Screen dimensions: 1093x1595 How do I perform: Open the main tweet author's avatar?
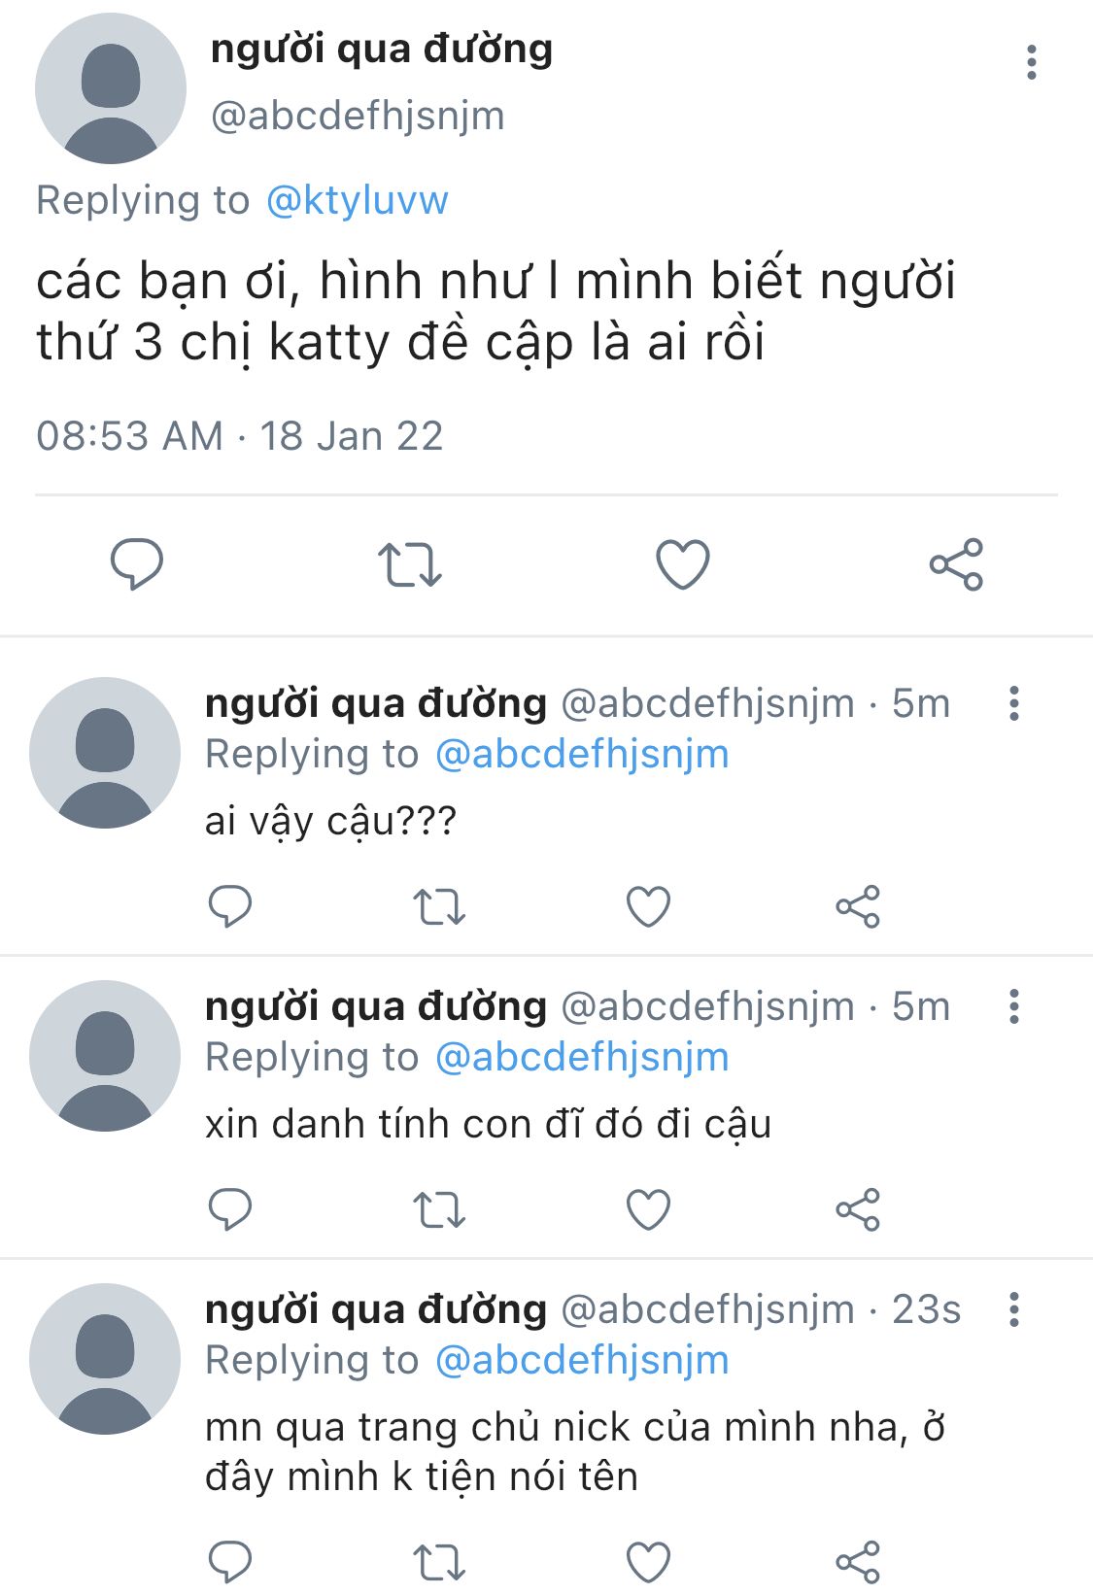pyautogui.click(x=110, y=88)
